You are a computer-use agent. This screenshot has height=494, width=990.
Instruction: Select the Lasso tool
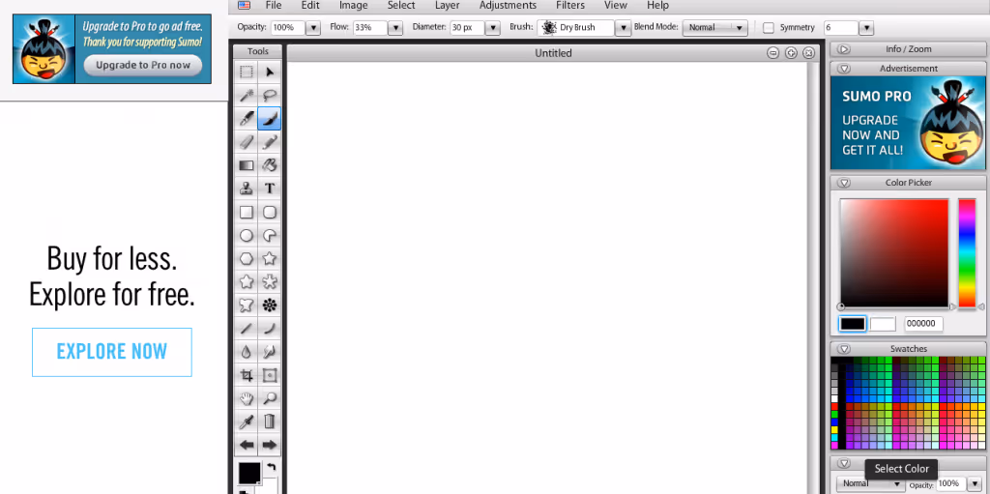pos(270,96)
